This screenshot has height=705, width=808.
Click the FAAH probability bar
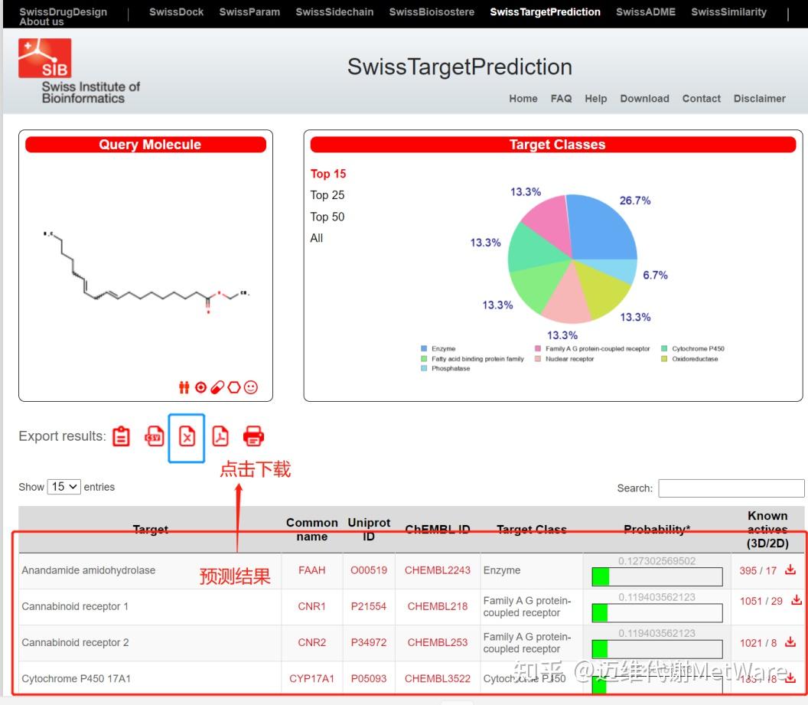click(657, 576)
